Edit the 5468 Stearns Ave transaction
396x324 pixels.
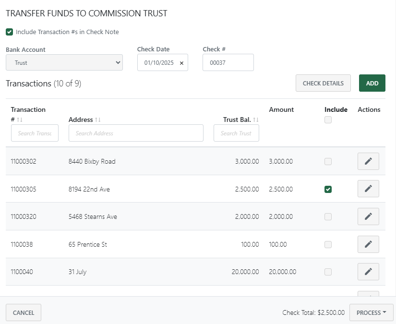point(368,216)
